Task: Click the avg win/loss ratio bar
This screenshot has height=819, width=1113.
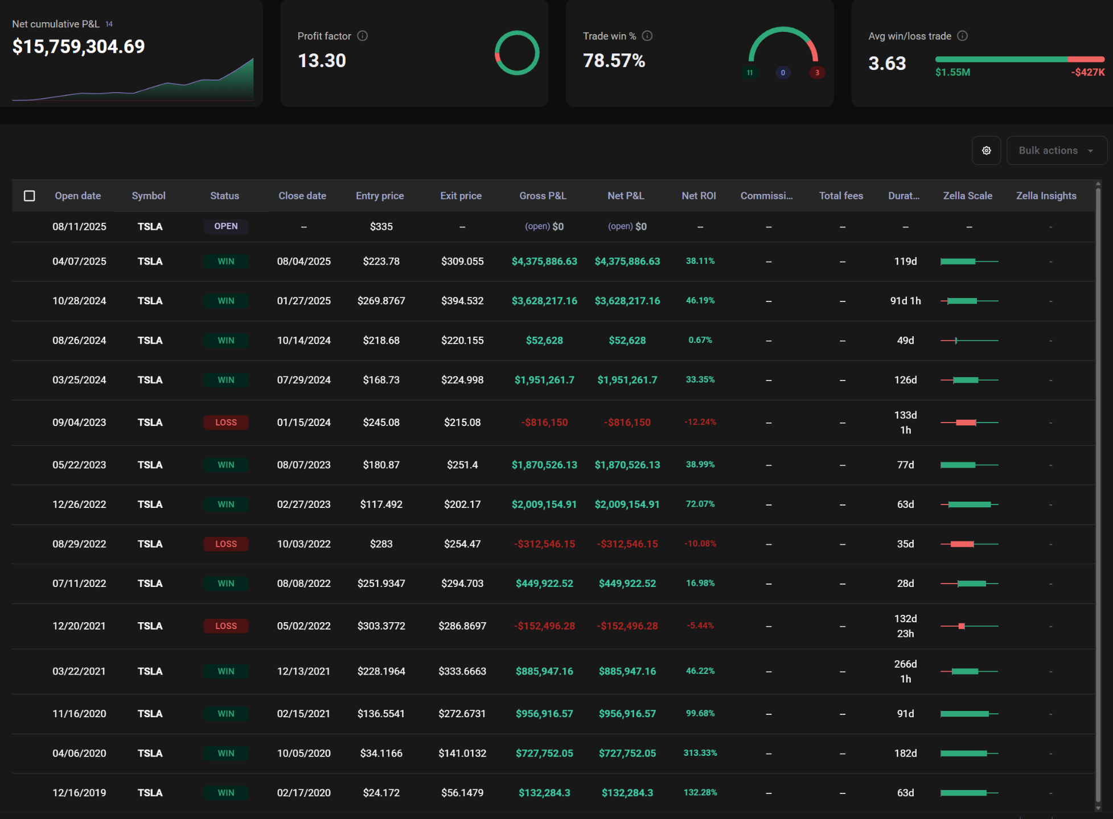Action: pos(1019,59)
